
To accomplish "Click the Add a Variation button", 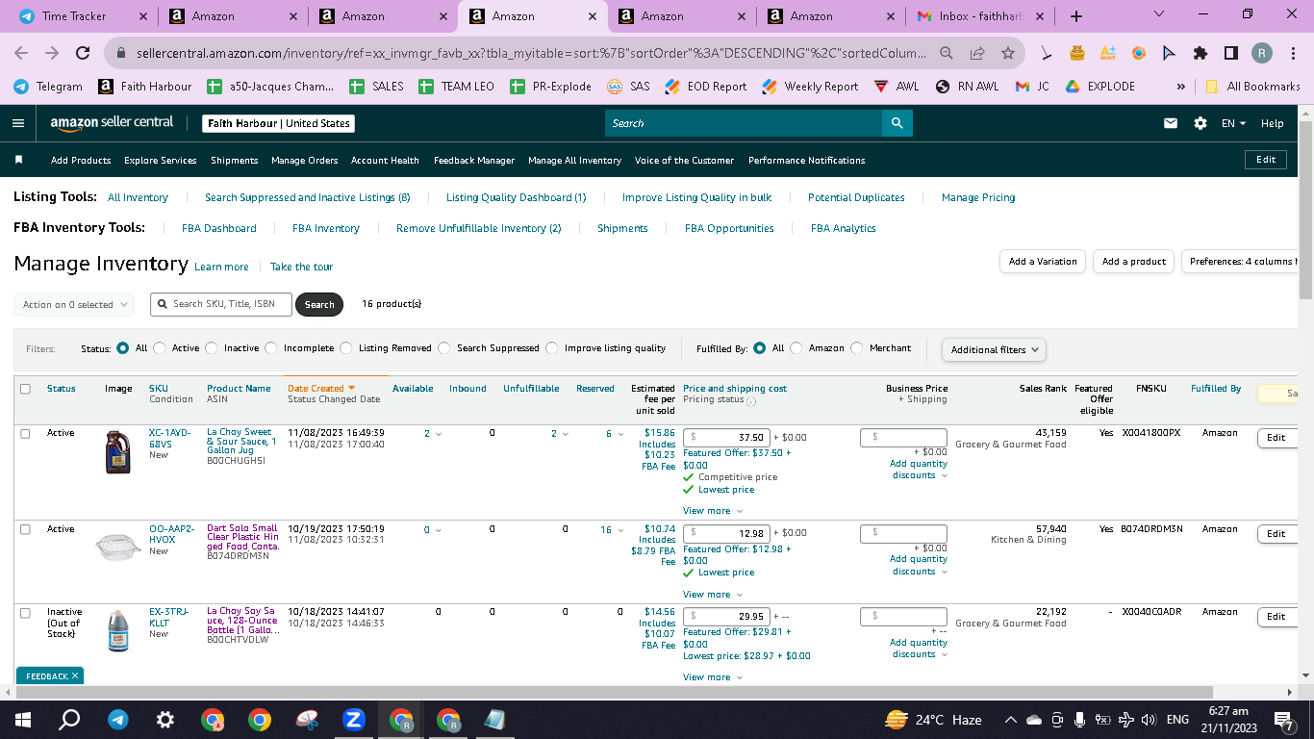I will point(1043,262).
